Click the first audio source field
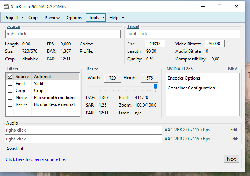The height and width of the screenshot is (176, 250). [84, 130]
